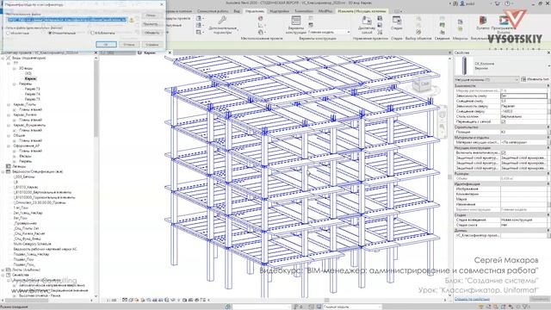The height and width of the screenshot is (310, 551).
Task: Collapse the Семейства node in project browser
Action: tap(3, 276)
